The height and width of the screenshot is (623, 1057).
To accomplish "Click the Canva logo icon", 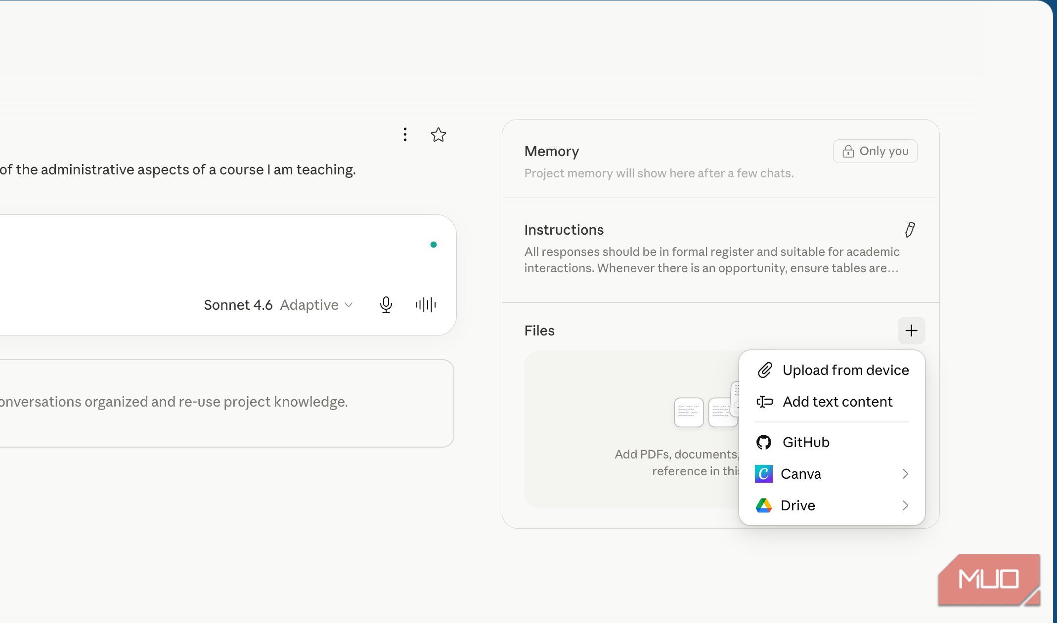I will pyautogui.click(x=764, y=474).
